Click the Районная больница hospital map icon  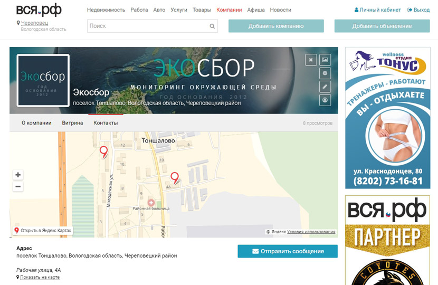pos(151,203)
